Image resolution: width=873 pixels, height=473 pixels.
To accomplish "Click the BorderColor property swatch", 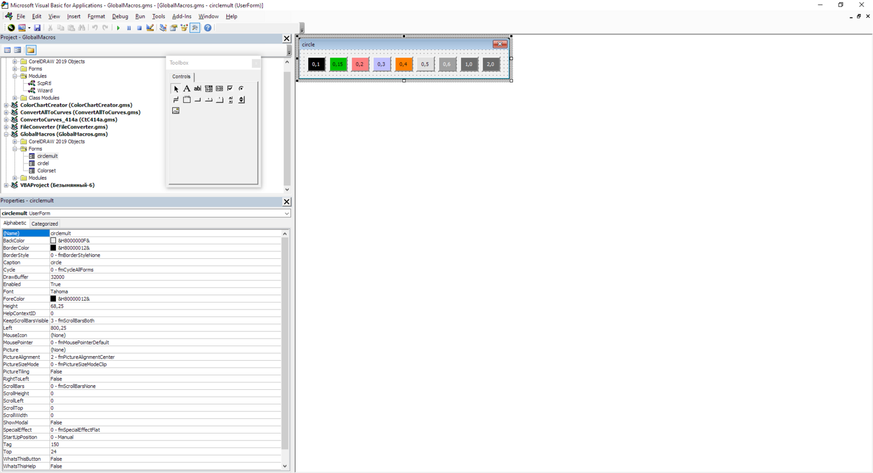I will [53, 248].
